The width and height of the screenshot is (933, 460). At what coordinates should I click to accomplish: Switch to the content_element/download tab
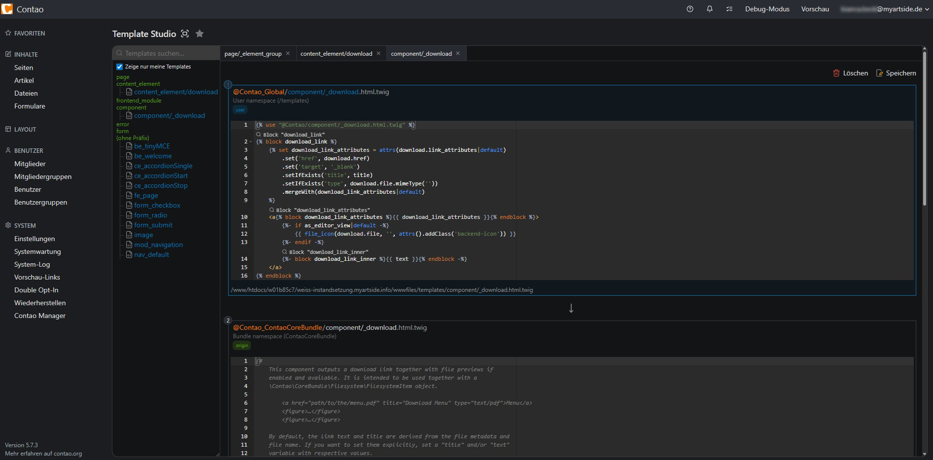click(336, 53)
